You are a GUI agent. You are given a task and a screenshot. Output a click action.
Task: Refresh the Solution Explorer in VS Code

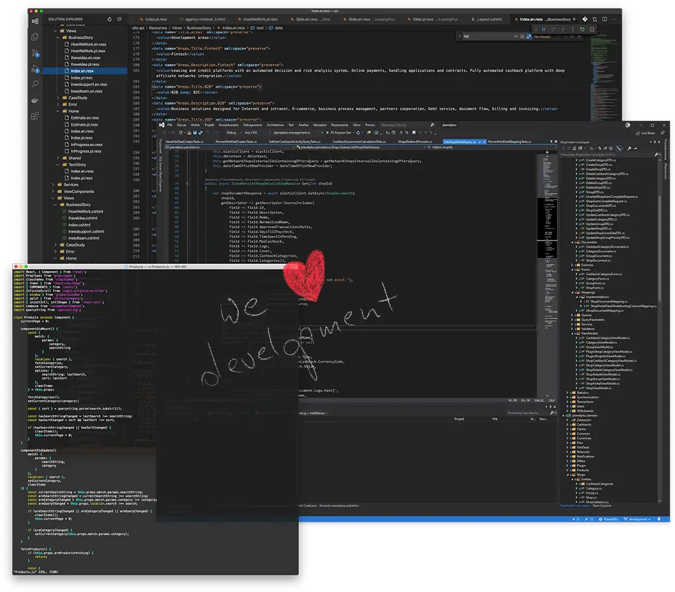110,19
